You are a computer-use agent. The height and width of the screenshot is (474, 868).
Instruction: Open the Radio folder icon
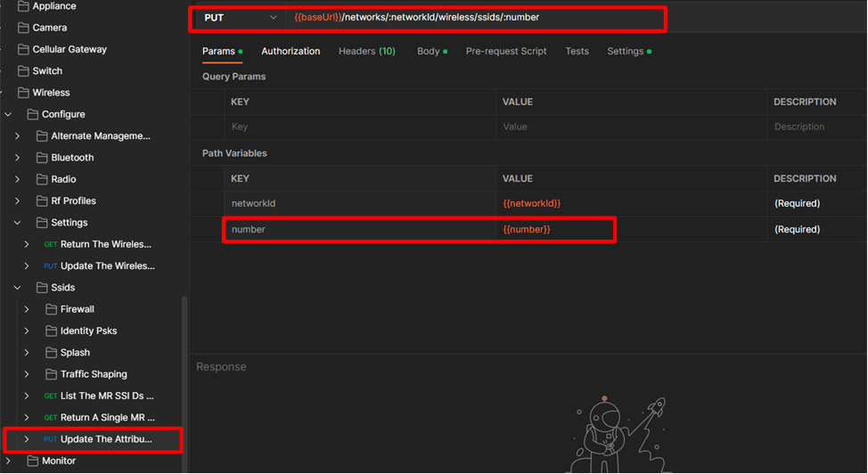42,179
